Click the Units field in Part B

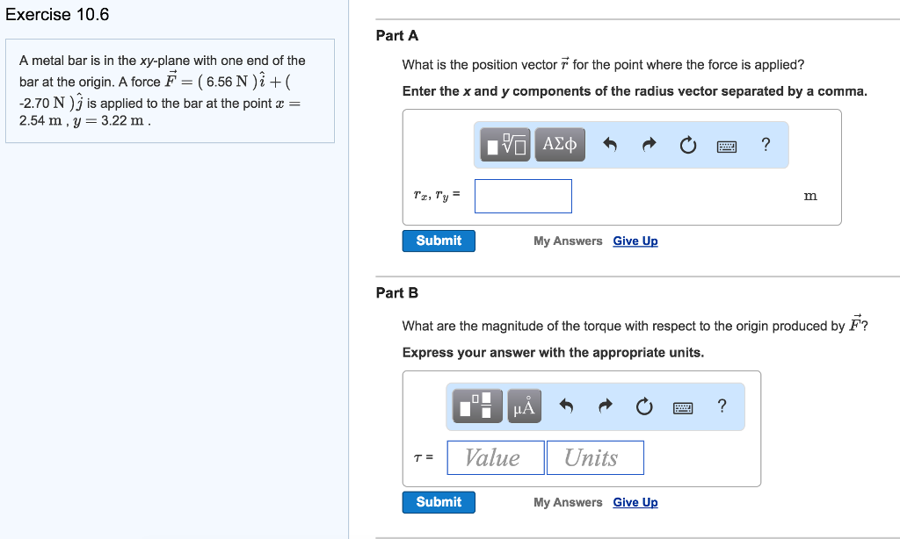595,457
